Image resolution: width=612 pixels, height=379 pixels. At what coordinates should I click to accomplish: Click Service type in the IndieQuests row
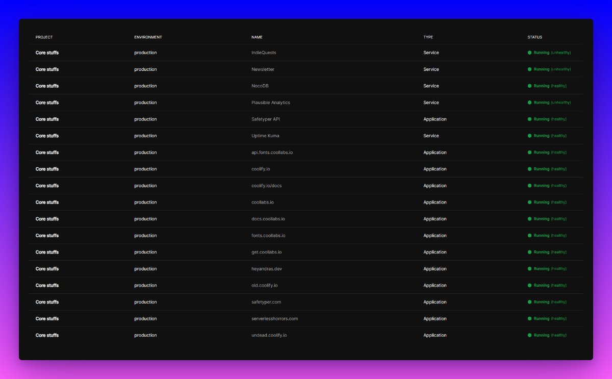(431, 53)
